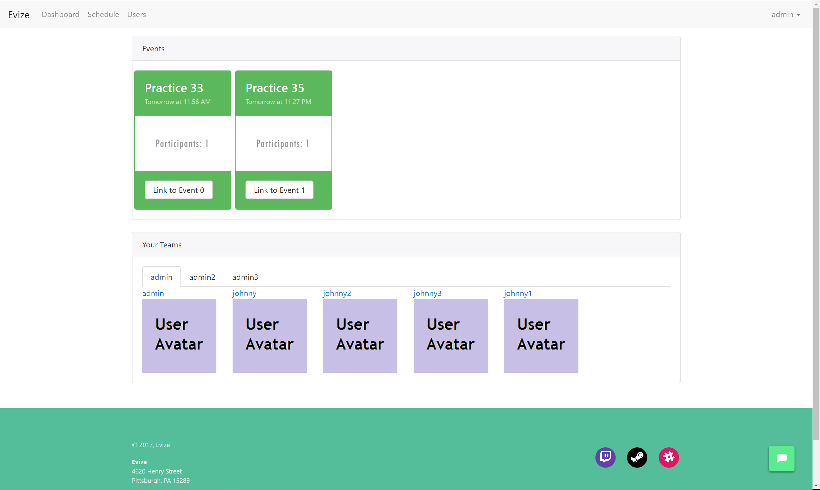Click johnny3's avatar thumbnail
The width and height of the screenshot is (820, 490).
[x=450, y=336]
